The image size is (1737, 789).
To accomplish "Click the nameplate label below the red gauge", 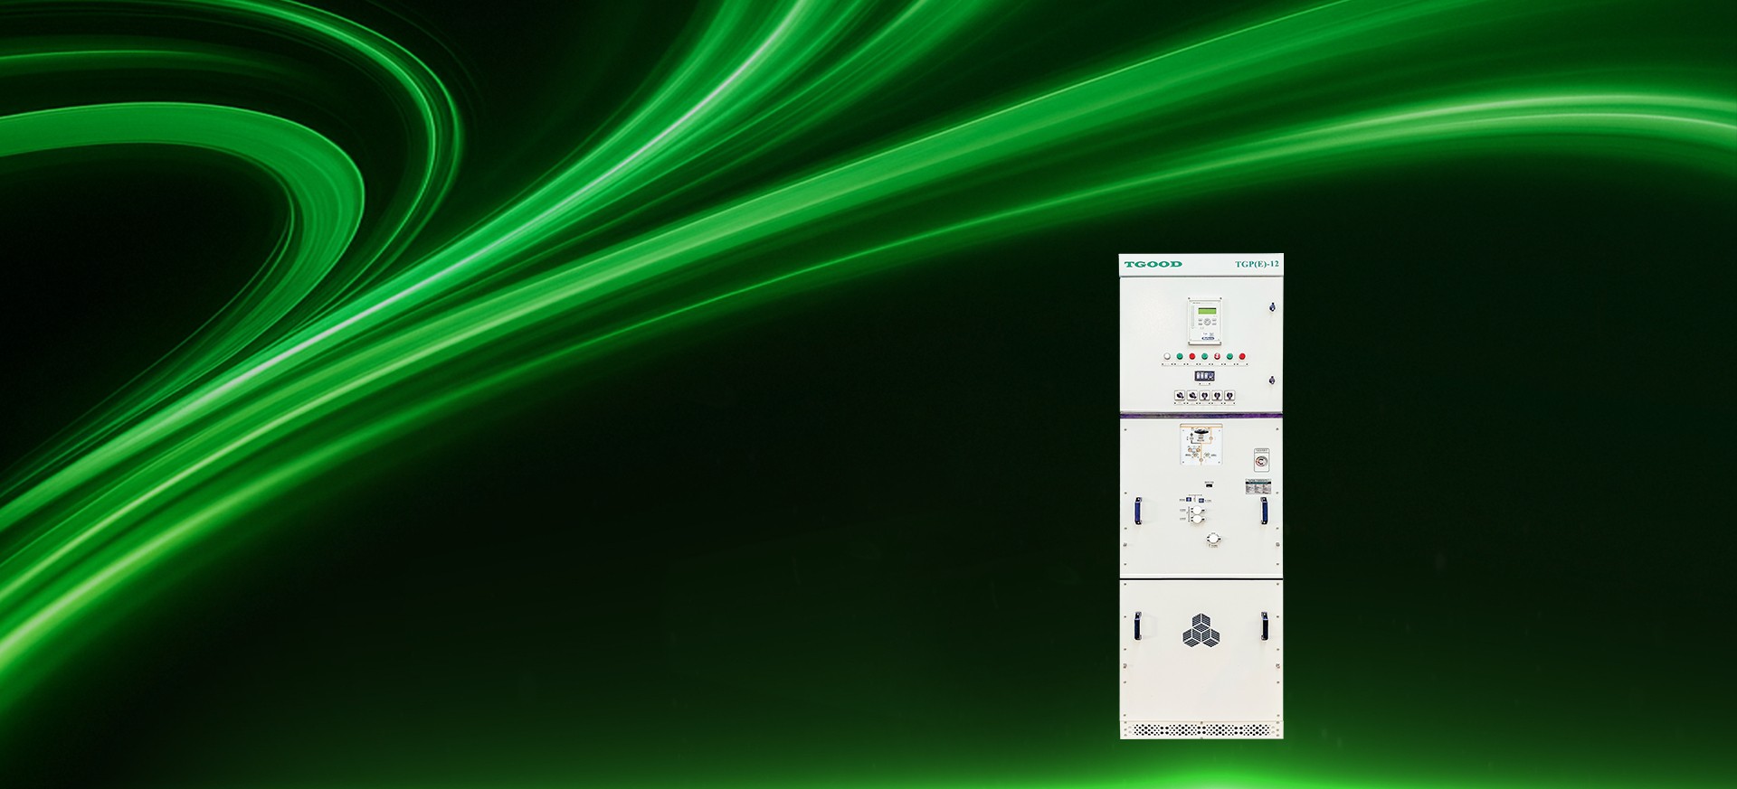I will tap(1258, 486).
